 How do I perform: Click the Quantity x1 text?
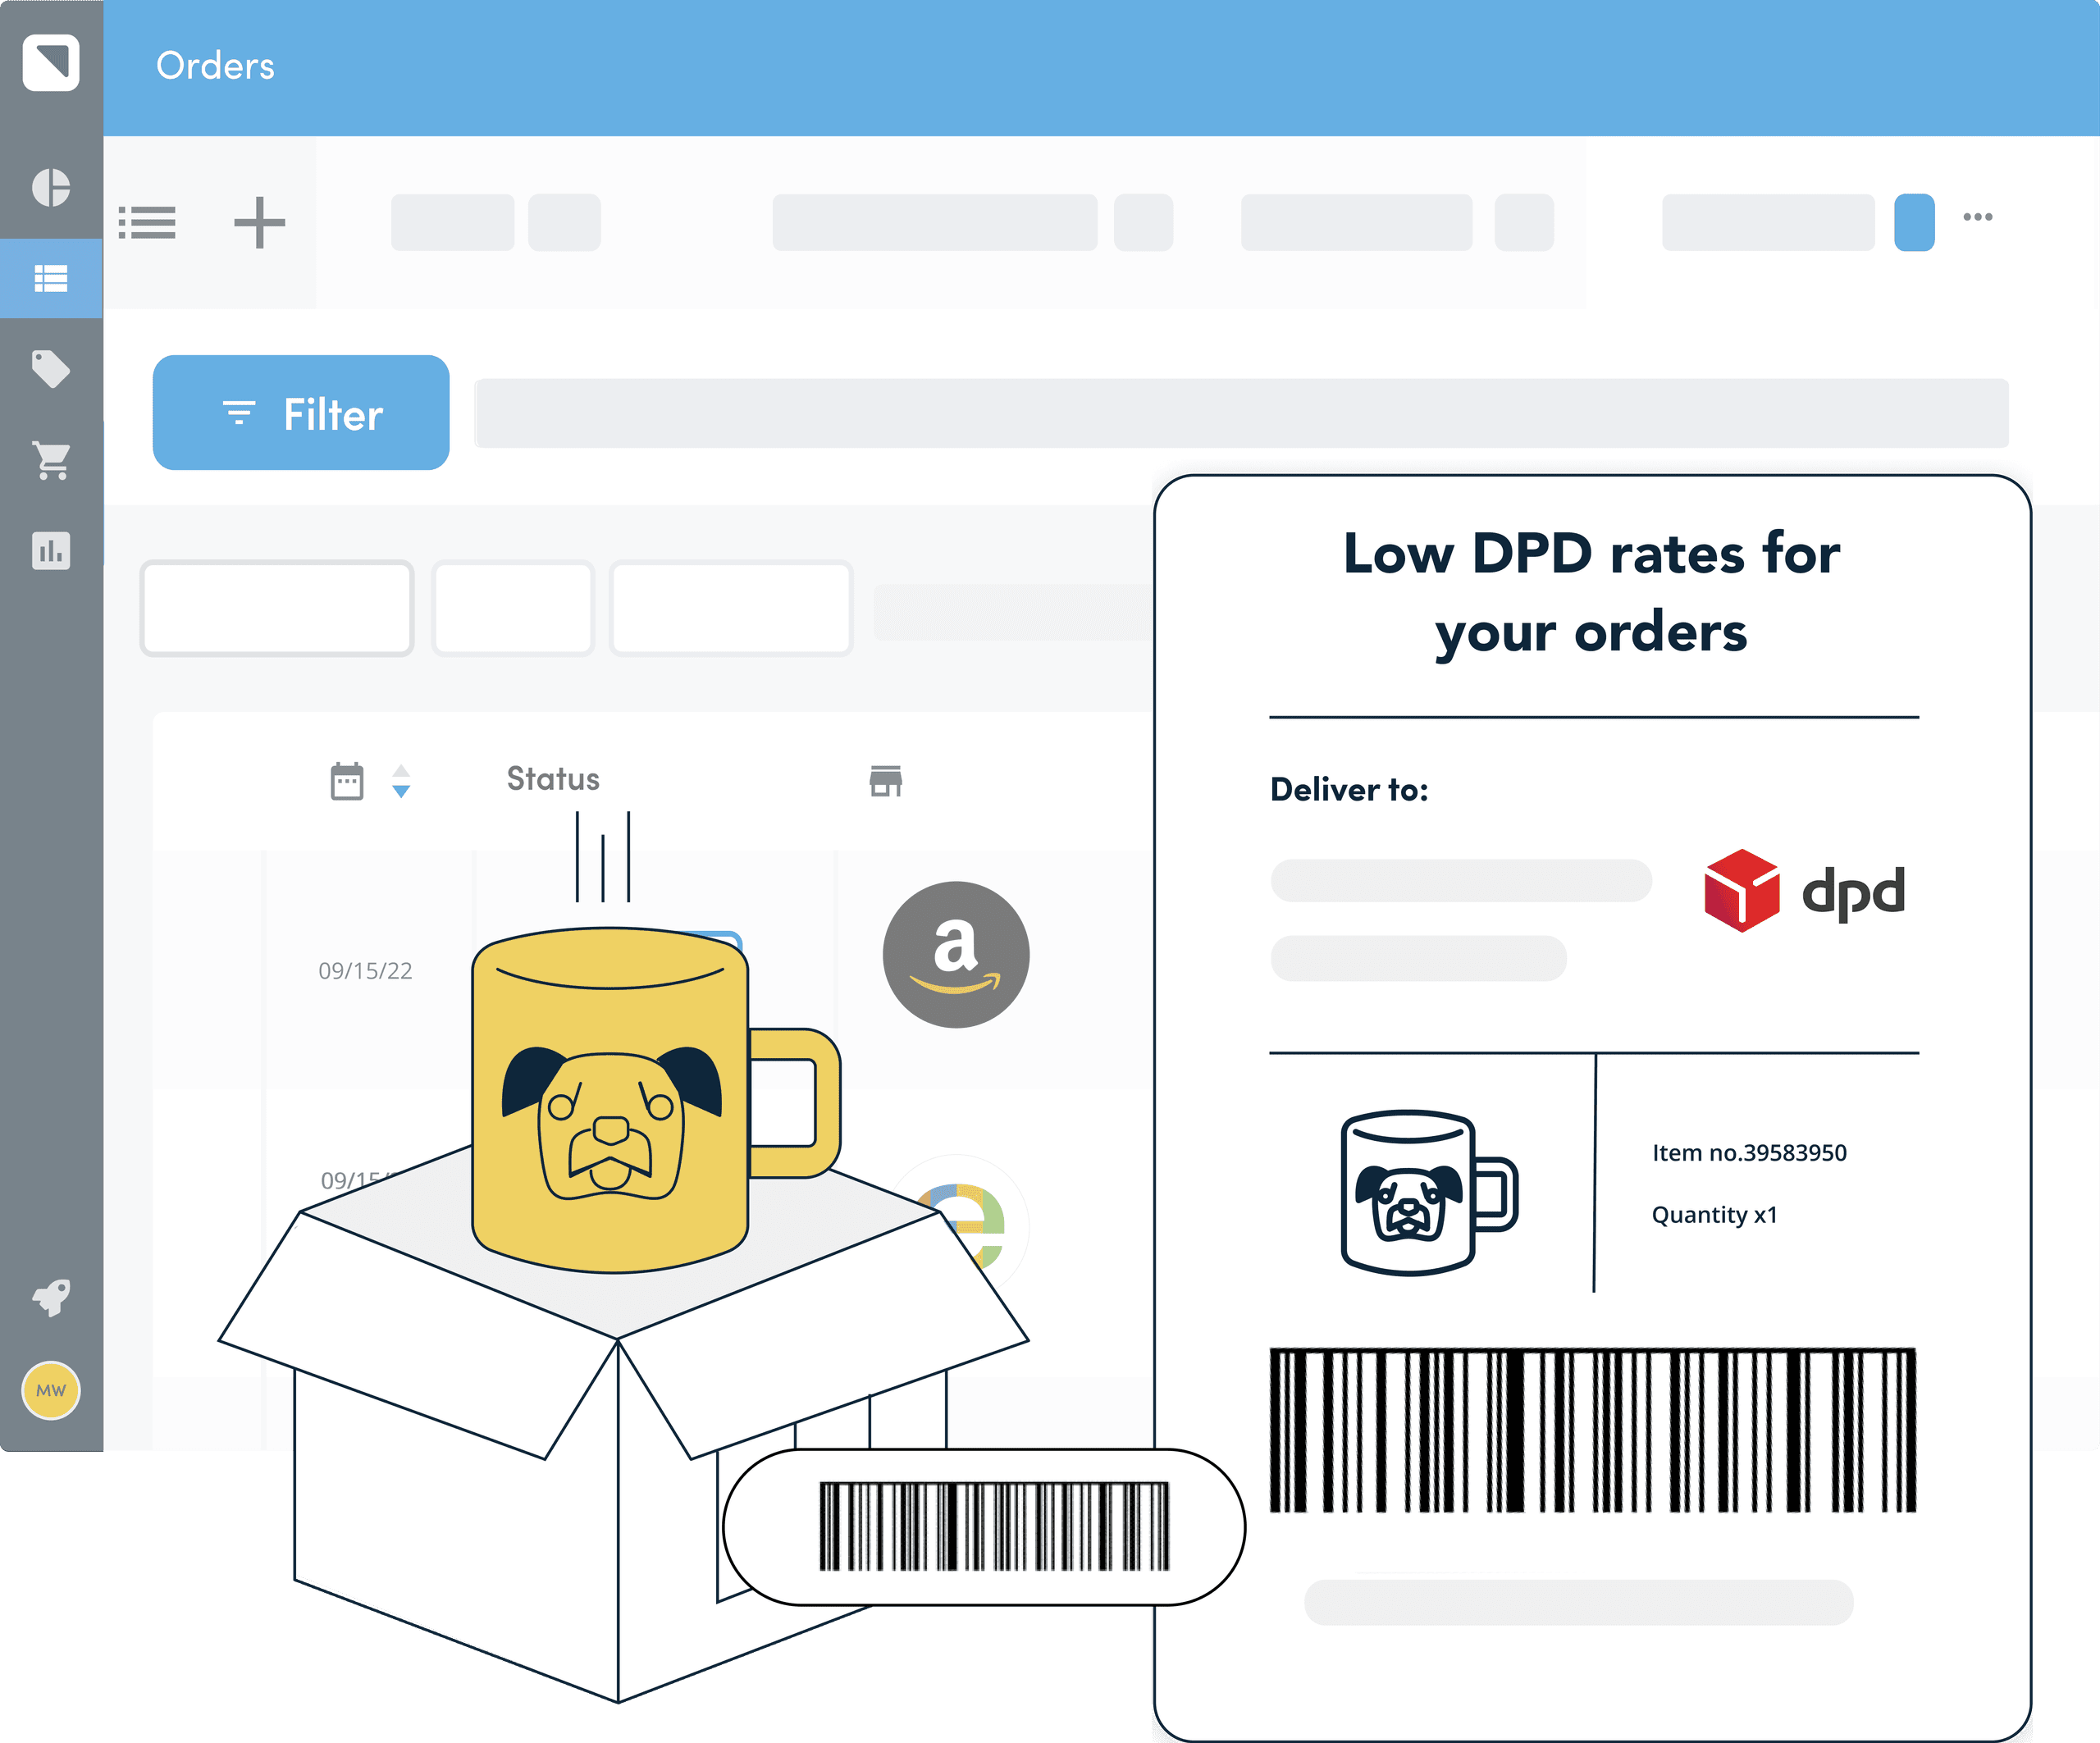(x=1714, y=1215)
